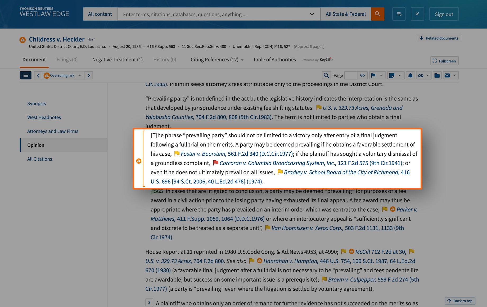The image size is (487, 307).
Task: Click overruling risk warning icon beside highlighted passage
Action: [x=139, y=161]
